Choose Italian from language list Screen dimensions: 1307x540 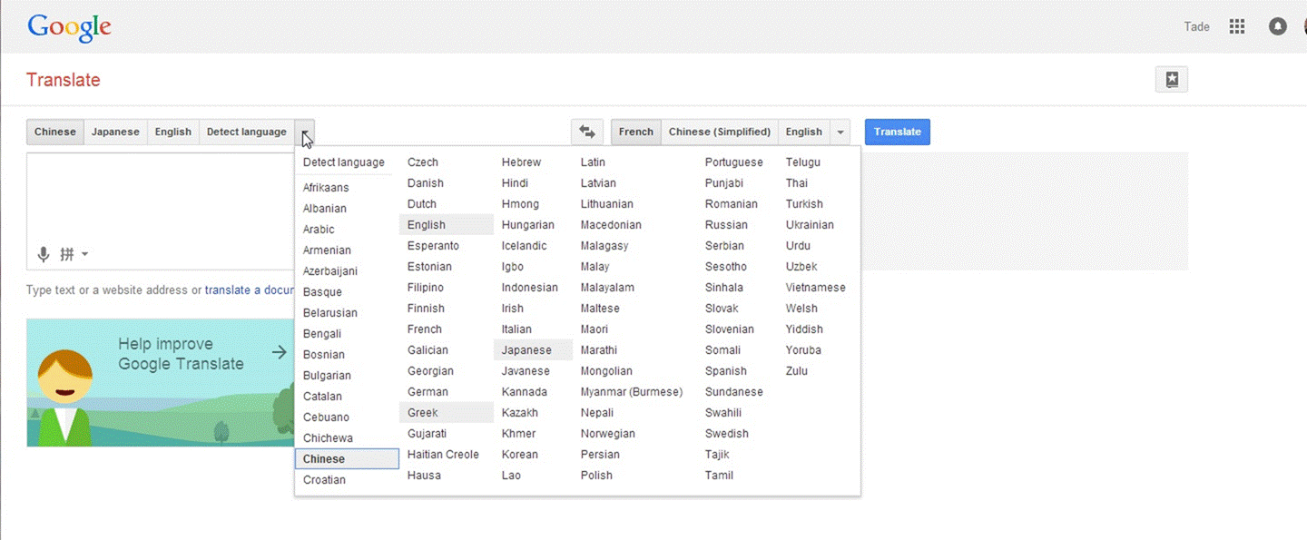[516, 329]
